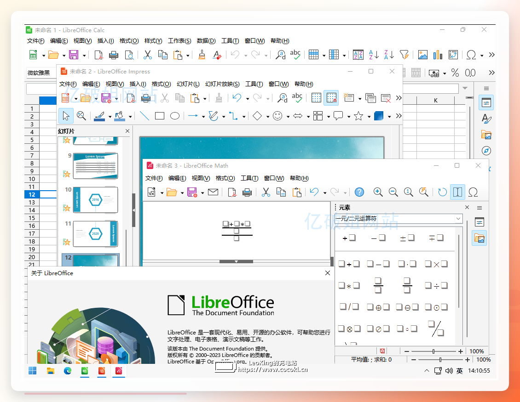Image resolution: width=520 pixels, height=402 pixels.
Task: Insert the plus-minus sign element
Action: point(407,238)
